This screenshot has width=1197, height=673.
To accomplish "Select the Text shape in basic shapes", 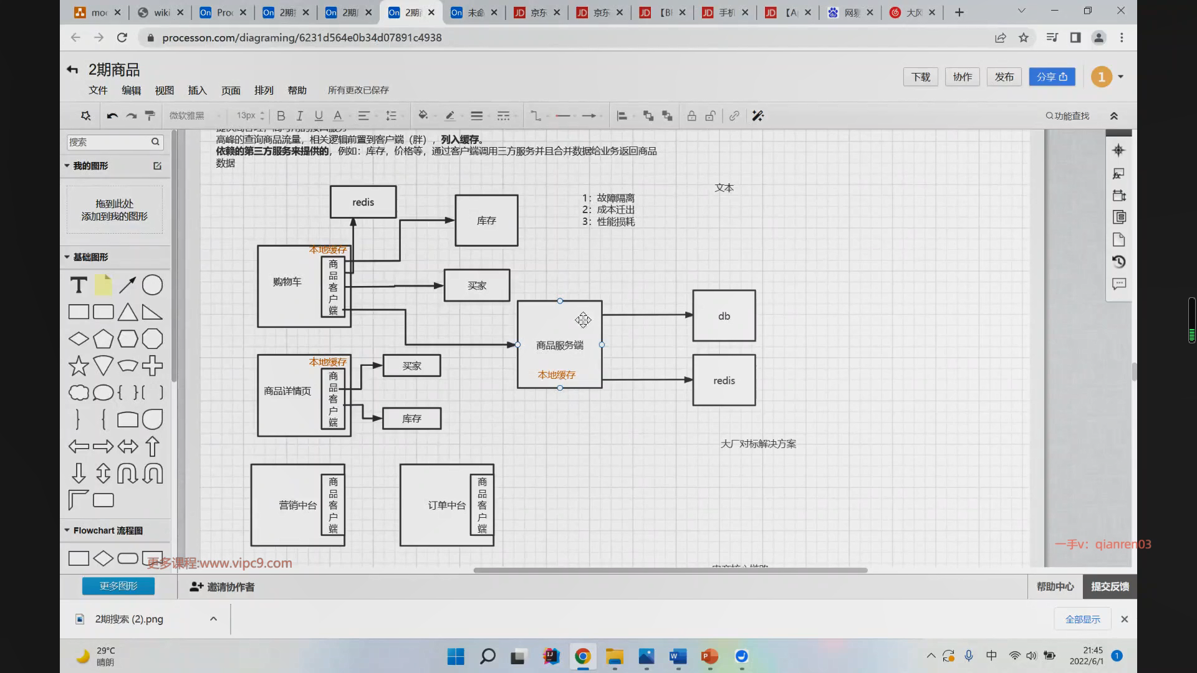I will point(79,285).
